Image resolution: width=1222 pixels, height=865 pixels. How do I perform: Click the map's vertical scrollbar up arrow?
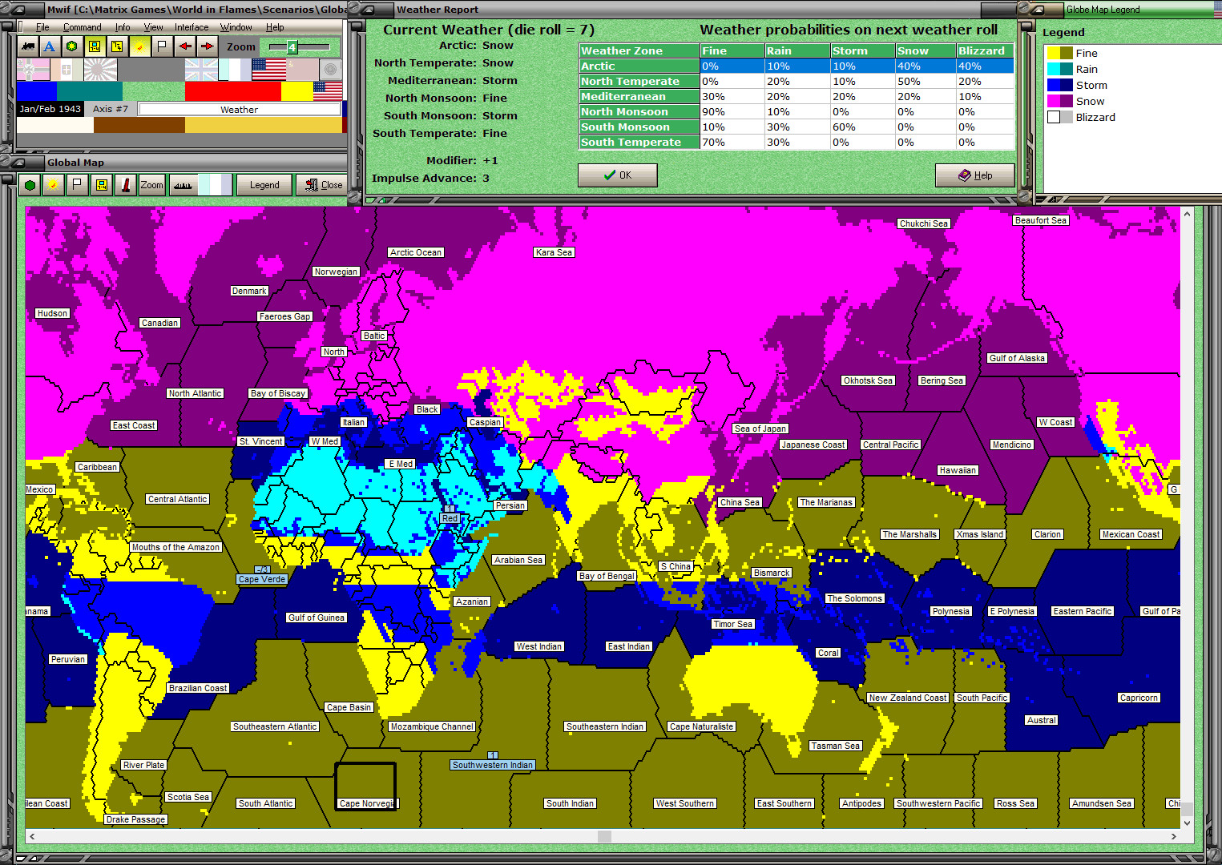1187,214
